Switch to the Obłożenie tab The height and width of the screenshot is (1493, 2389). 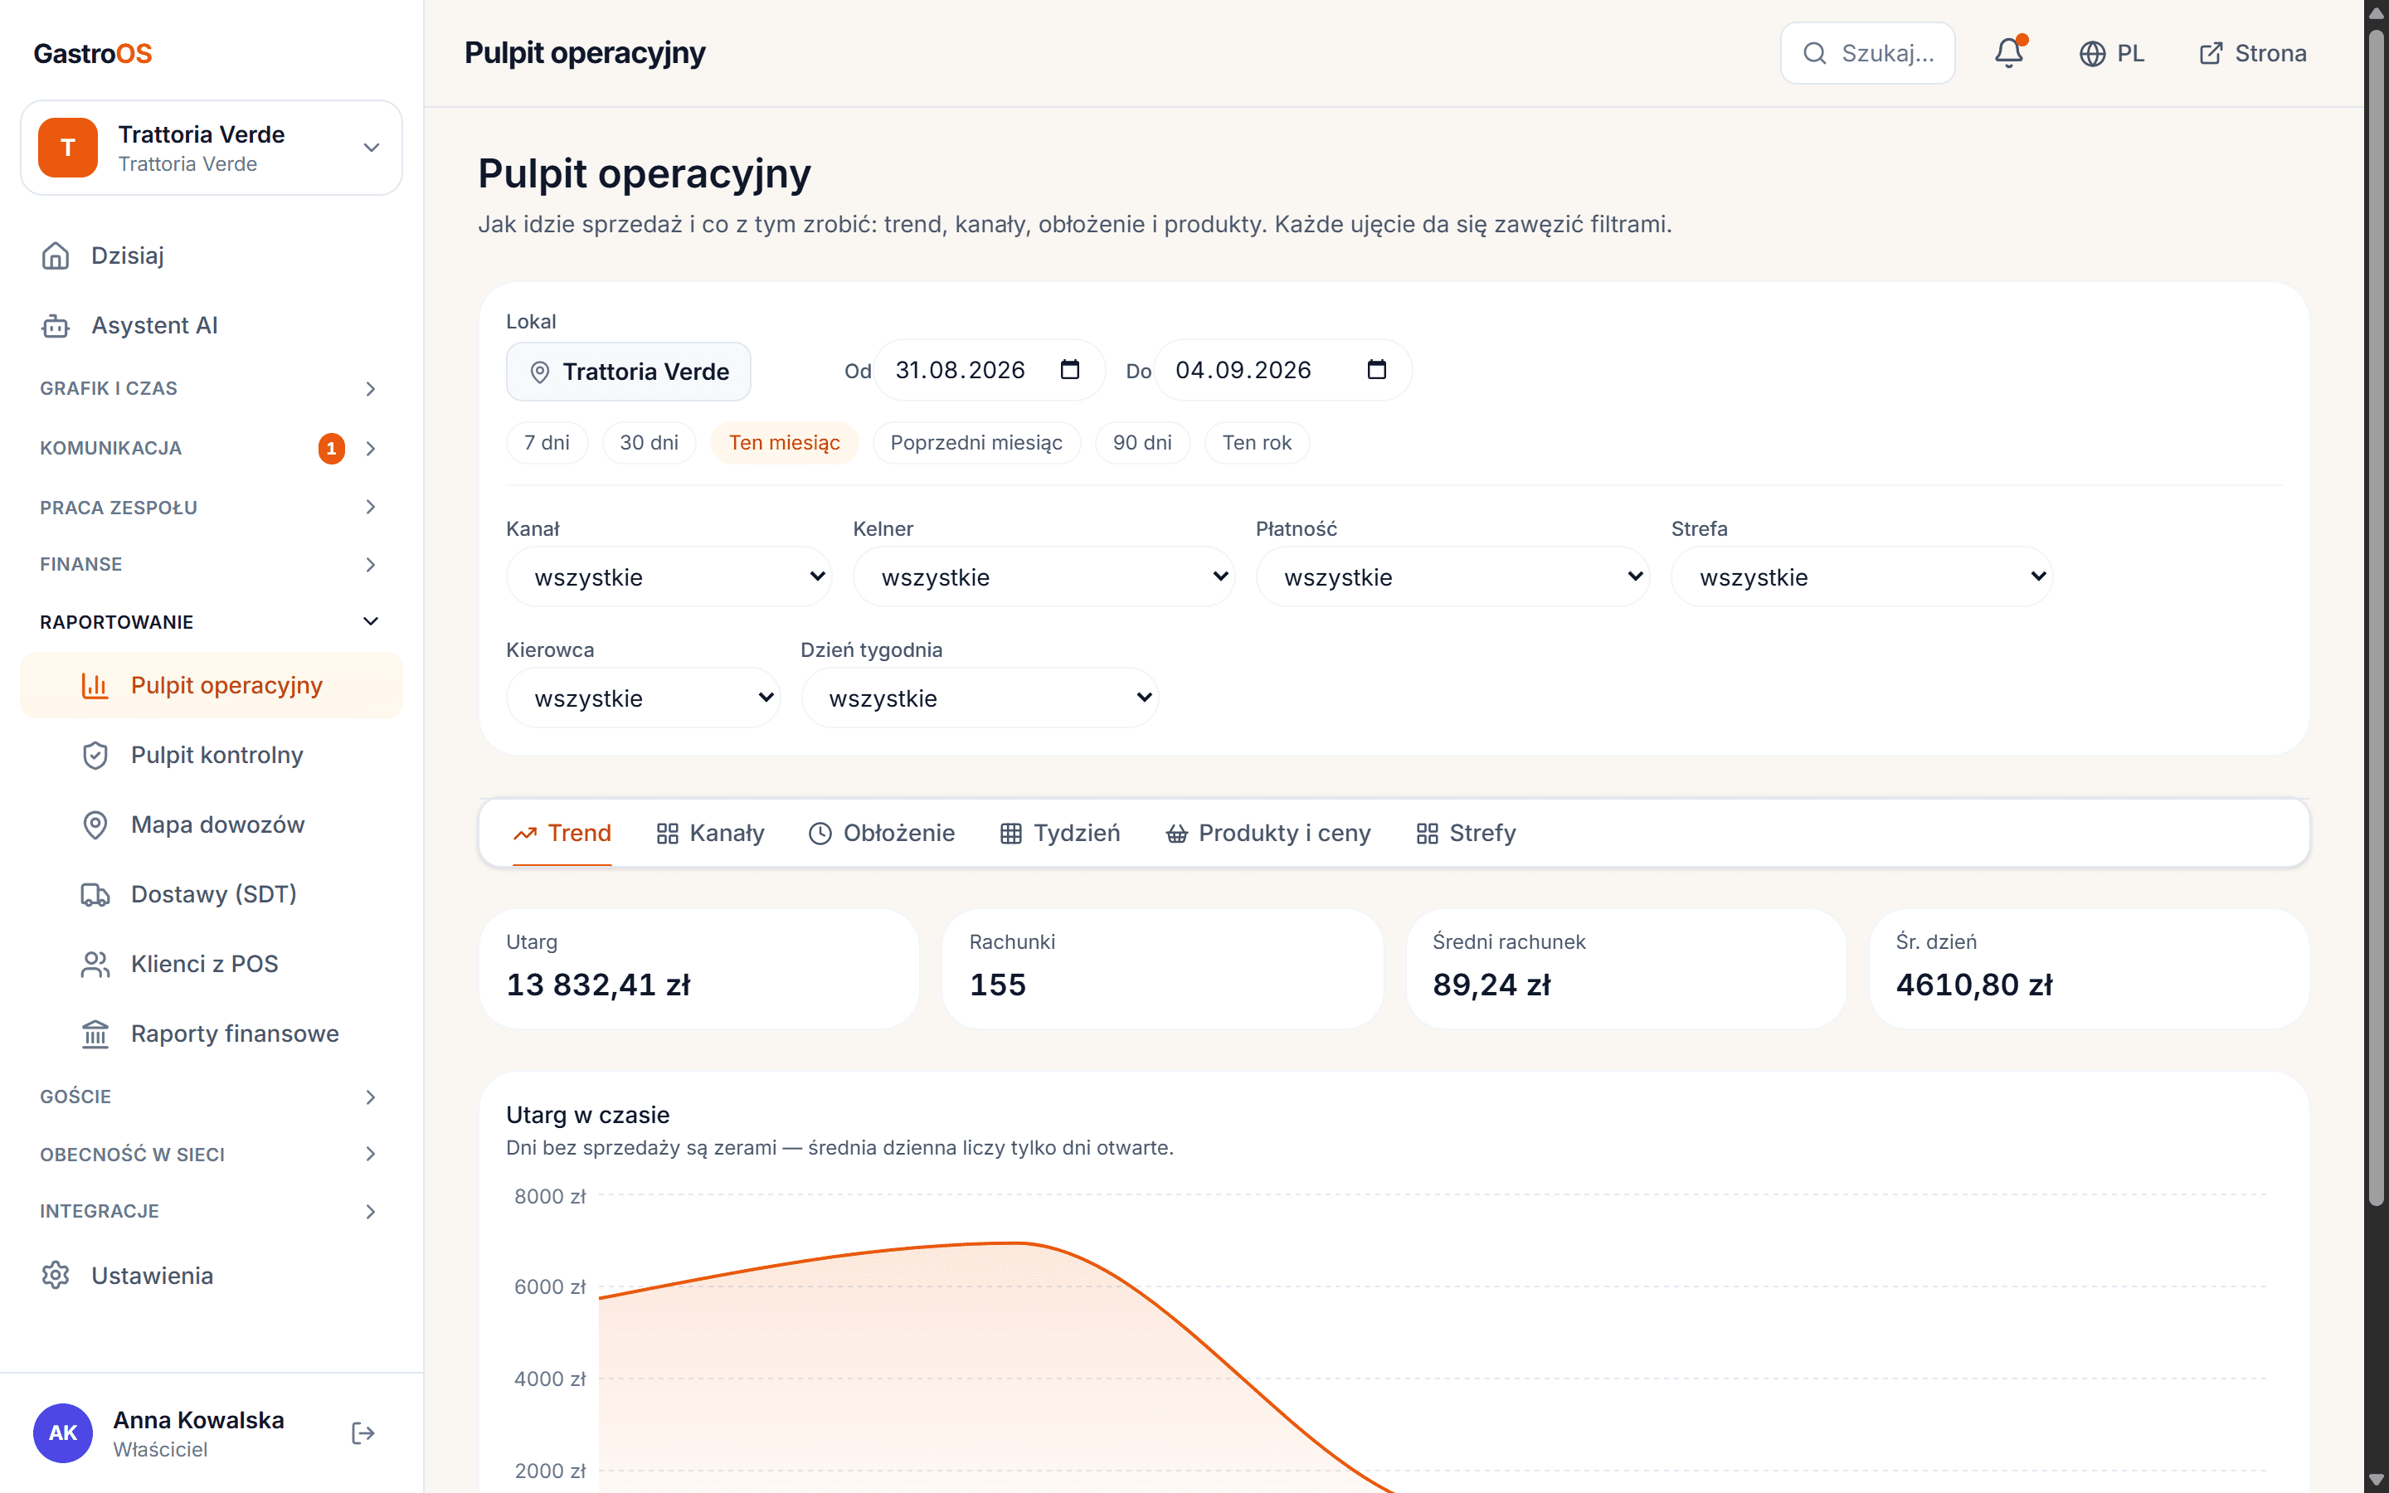pyautogui.click(x=882, y=834)
